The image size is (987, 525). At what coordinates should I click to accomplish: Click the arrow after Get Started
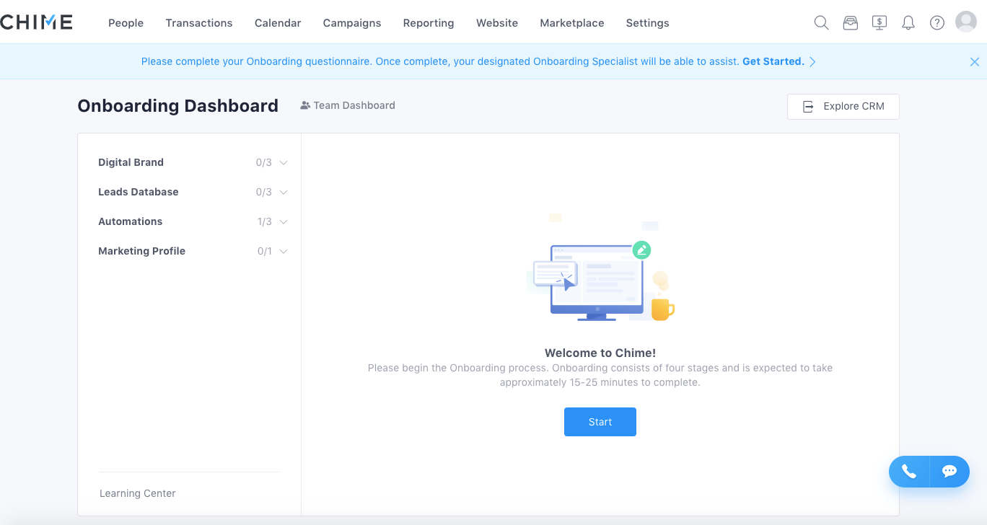coord(812,62)
